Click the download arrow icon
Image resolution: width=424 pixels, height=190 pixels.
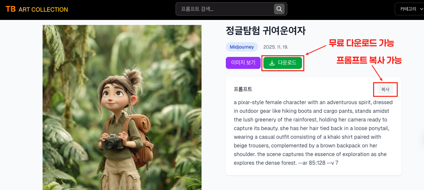[272, 63]
